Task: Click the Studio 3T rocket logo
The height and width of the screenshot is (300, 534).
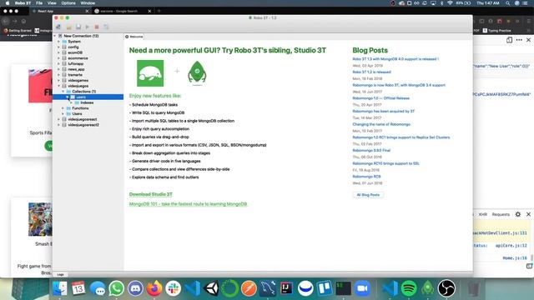Action: pos(197,72)
